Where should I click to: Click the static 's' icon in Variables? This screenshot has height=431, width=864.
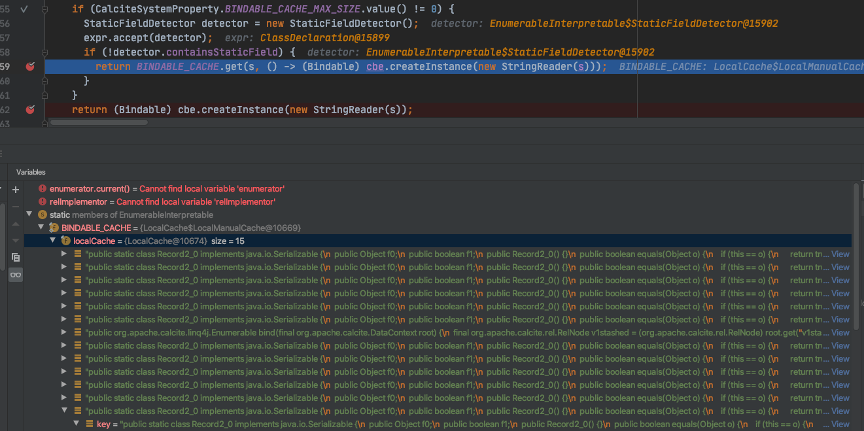tap(43, 215)
